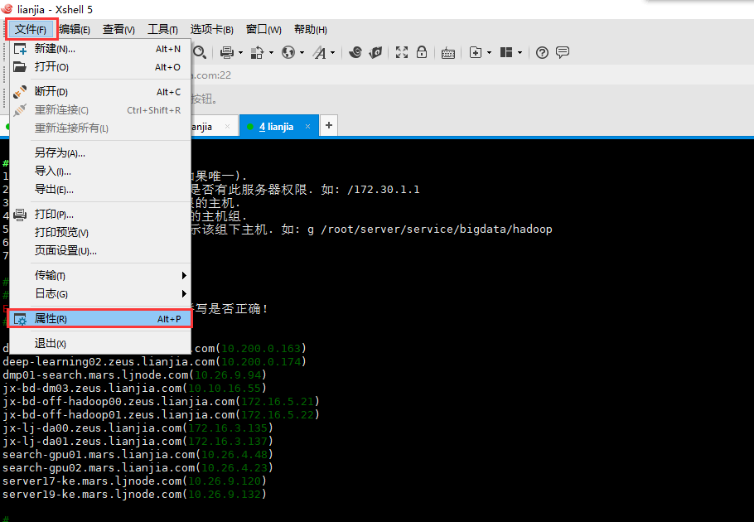The height and width of the screenshot is (522, 754).
Task: Click the search magnifier toolbar icon
Action: 200,52
